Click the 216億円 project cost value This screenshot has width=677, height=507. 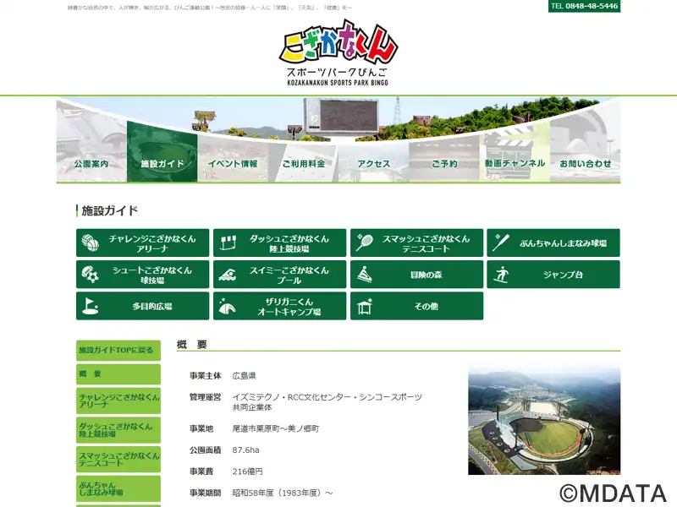click(x=247, y=472)
